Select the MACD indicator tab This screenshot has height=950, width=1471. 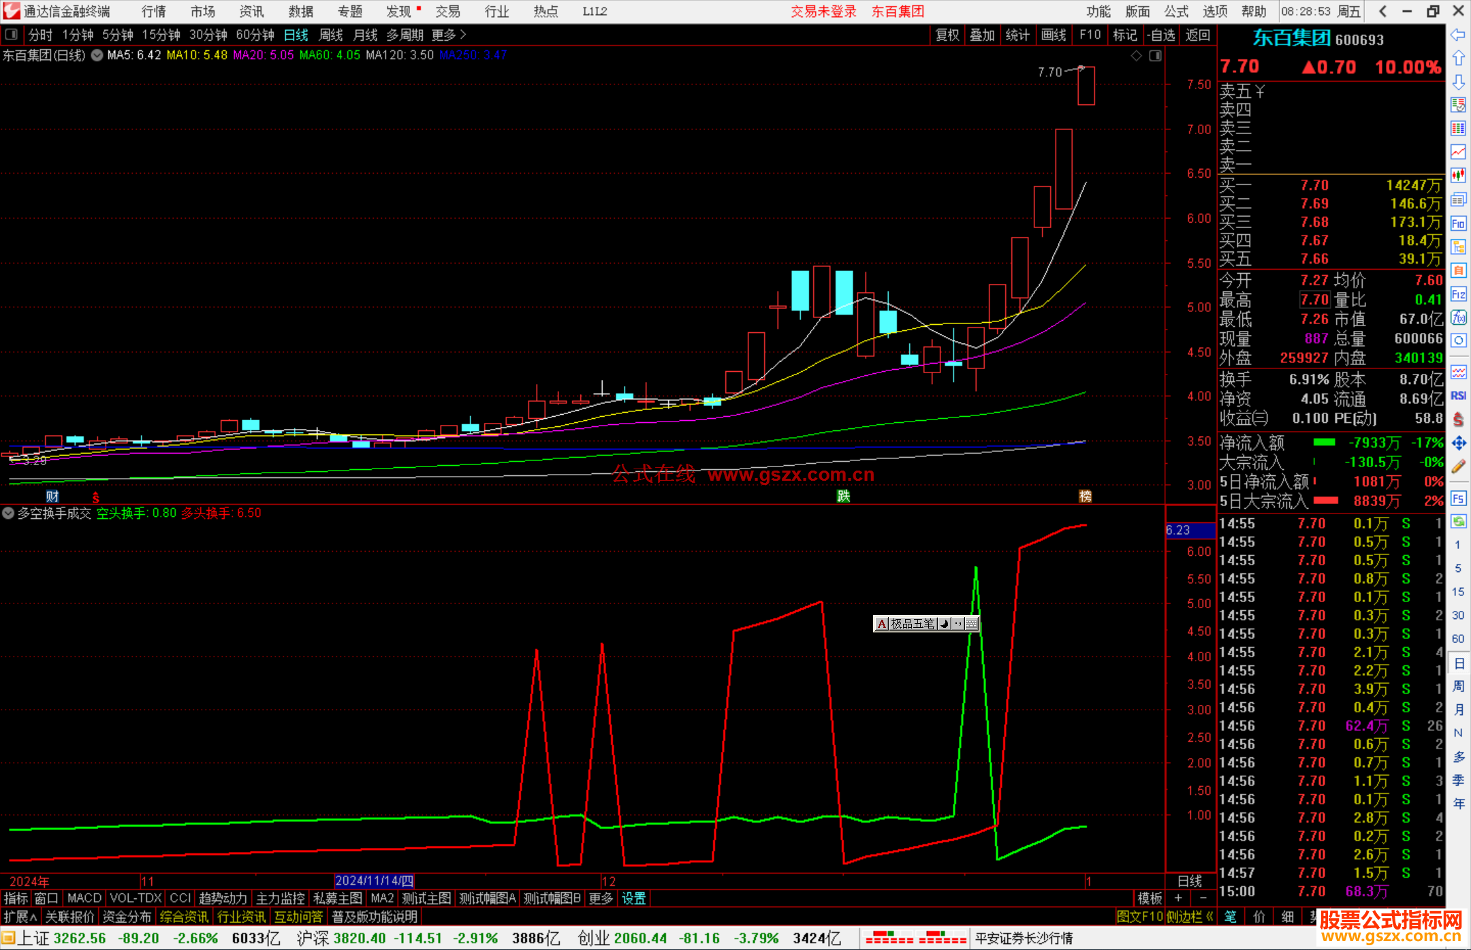click(84, 898)
